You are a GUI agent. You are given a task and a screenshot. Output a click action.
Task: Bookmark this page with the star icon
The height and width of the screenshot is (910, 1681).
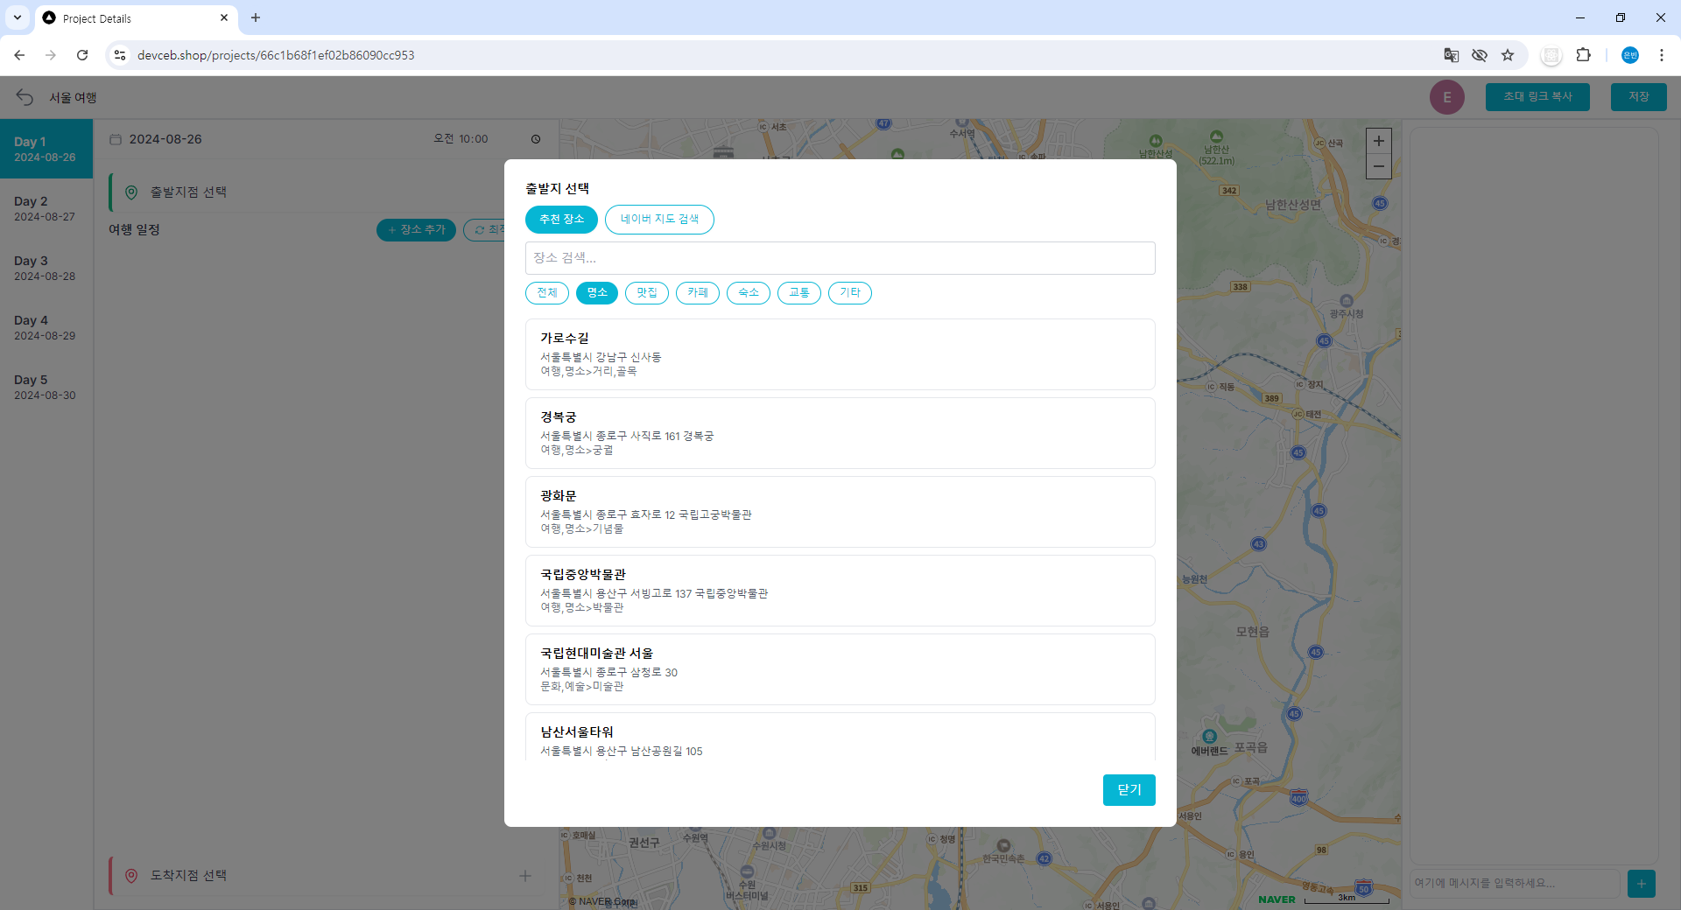pyautogui.click(x=1508, y=55)
